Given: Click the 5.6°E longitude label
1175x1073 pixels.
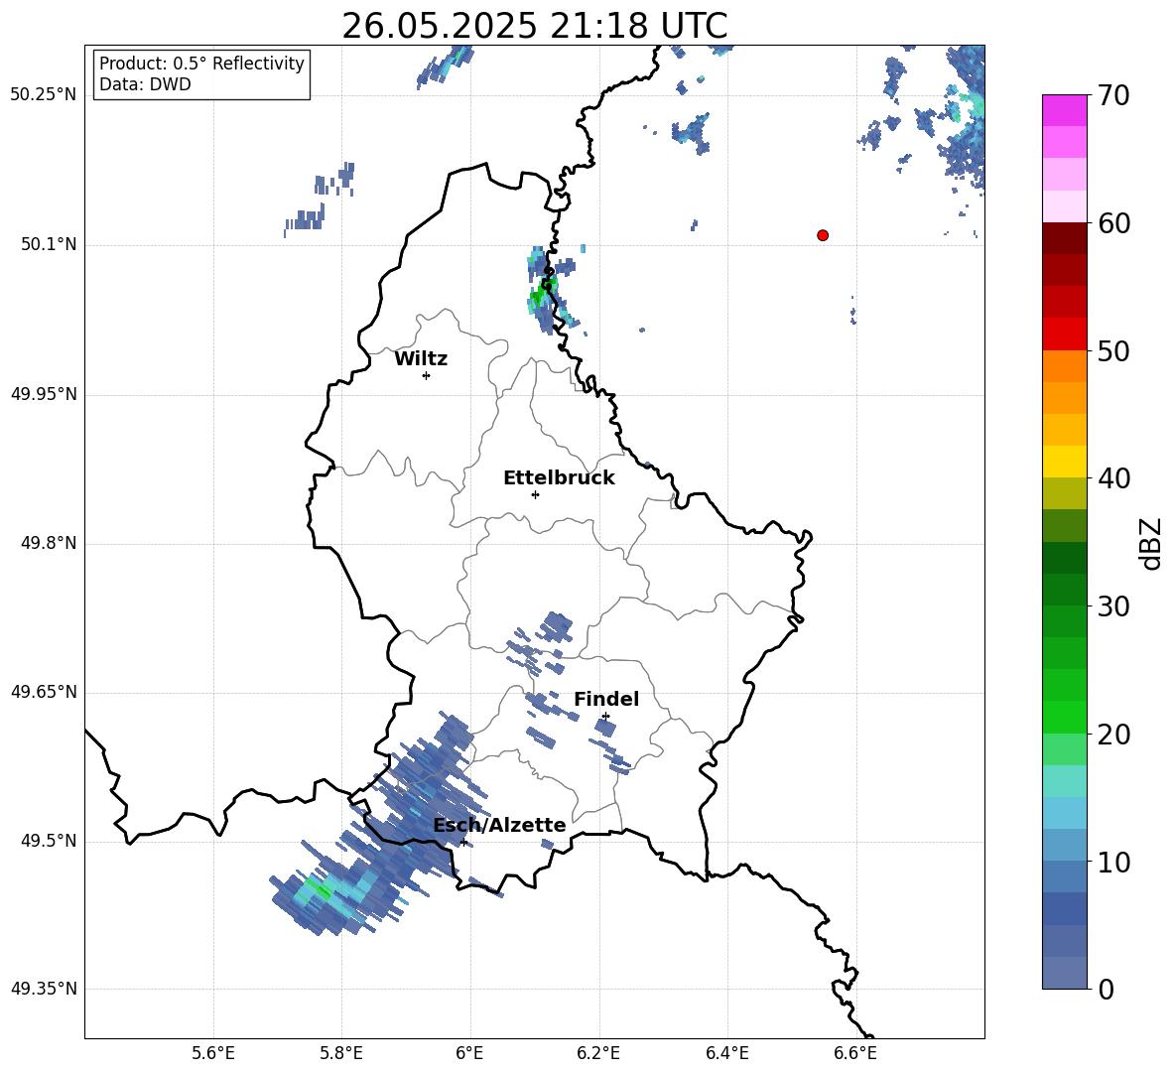Looking at the screenshot, I should [213, 1053].
